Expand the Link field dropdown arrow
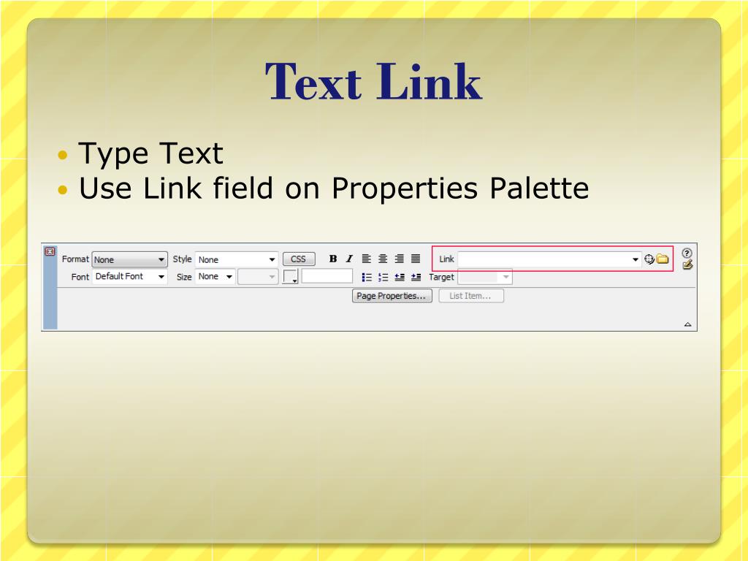748x561 pixels. (636, 259)
